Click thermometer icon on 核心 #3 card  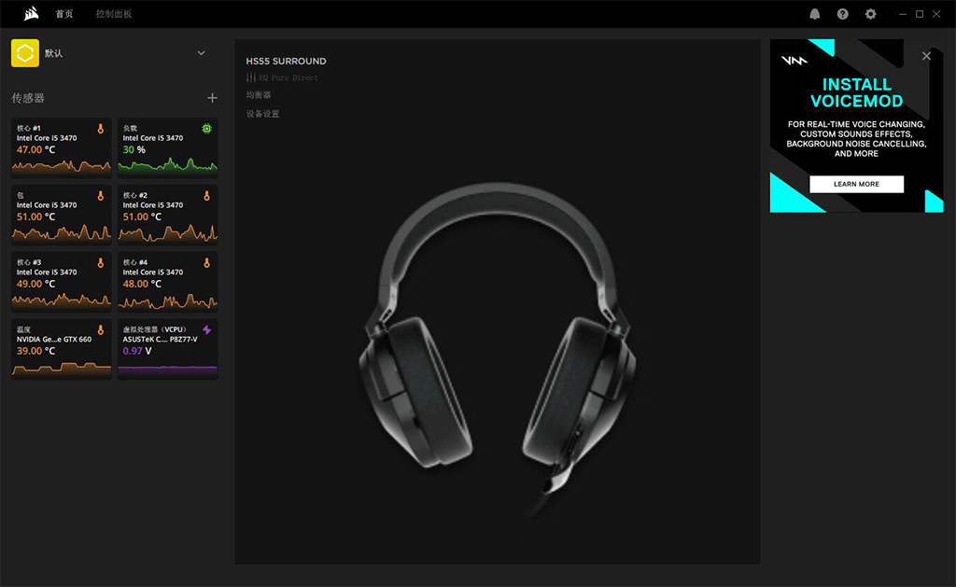[x=101, y=263]
